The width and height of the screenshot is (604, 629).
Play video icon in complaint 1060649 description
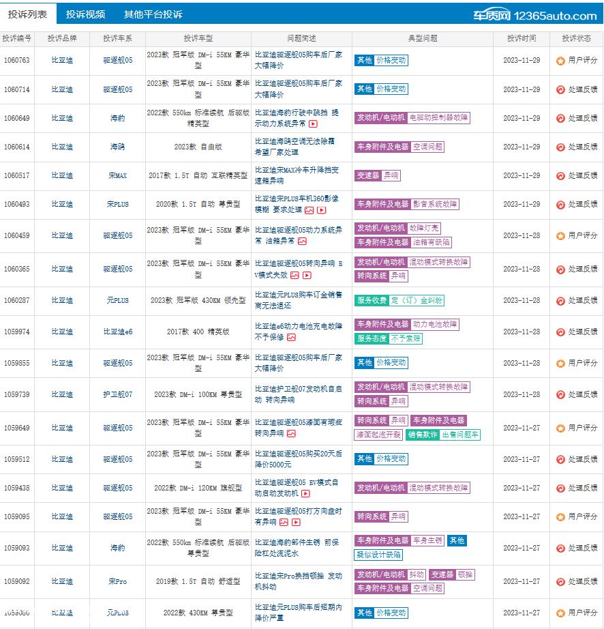click(x=314, y=124)
